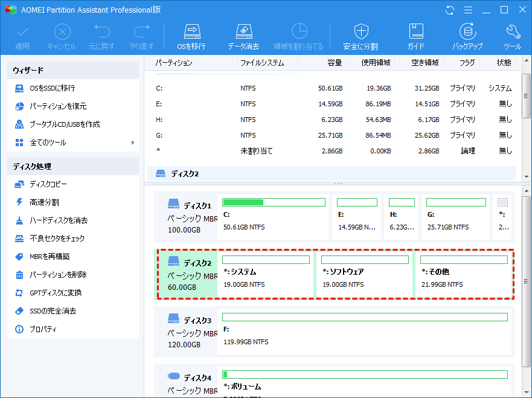Viewport: 532px width, 398px height.
Task: Select ディスク1 100.00GB disk label
Action: 186,217
